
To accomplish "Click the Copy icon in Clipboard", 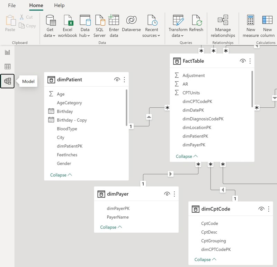I will 21,26.
